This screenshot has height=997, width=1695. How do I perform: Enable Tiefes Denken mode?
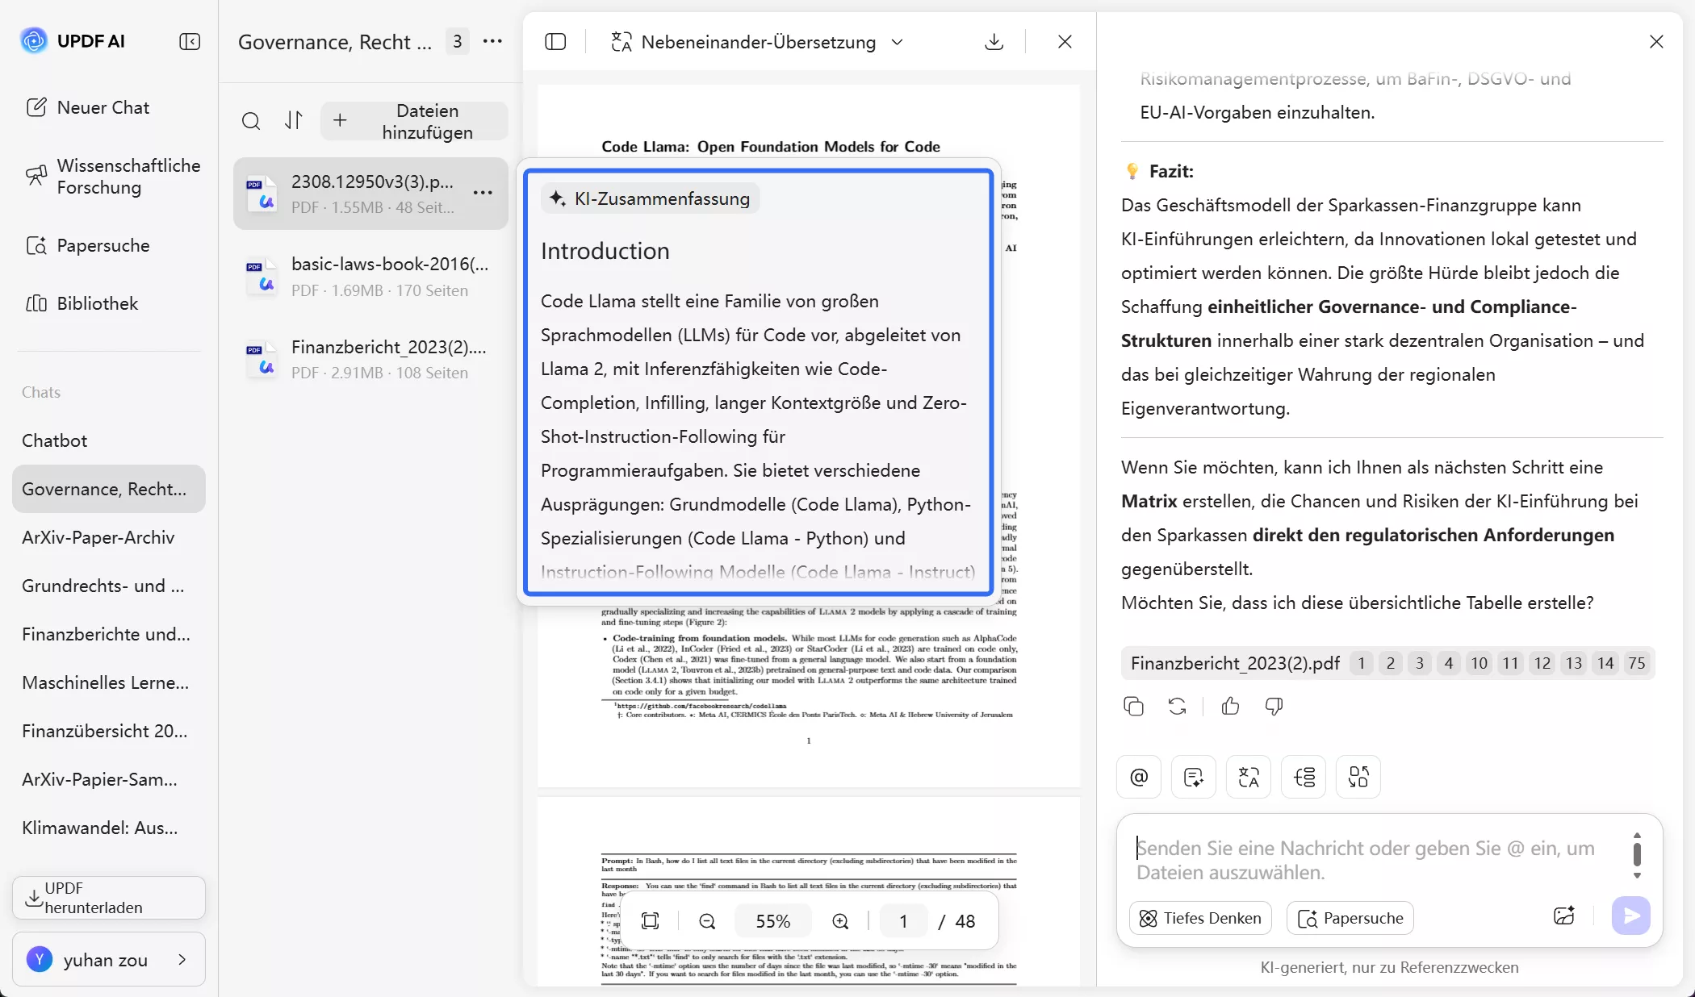point(1199,918)
